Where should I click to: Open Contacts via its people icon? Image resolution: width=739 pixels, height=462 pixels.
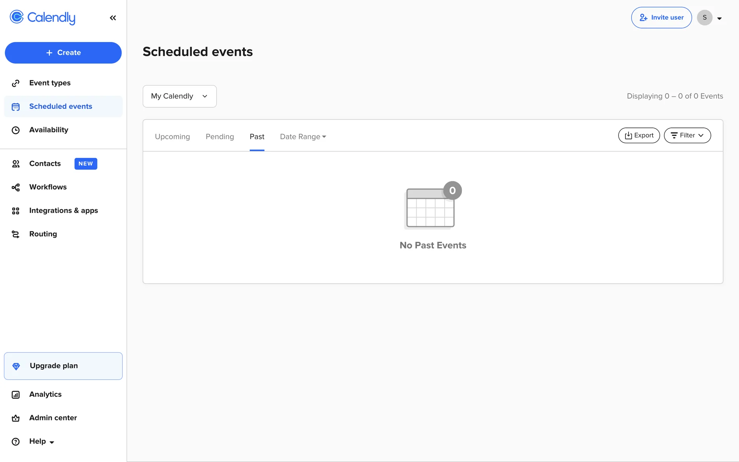click(16, 164)
